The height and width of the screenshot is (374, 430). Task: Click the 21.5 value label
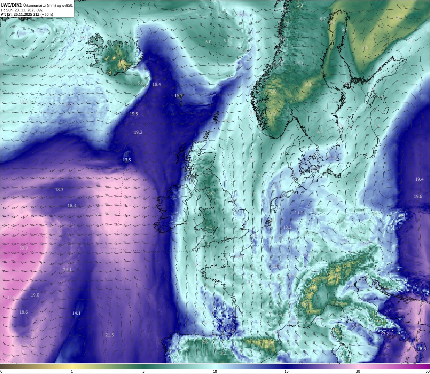[110, 335]
